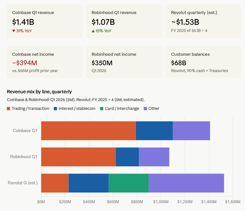Click the Card / interchange legend swatch

point(102,109)
